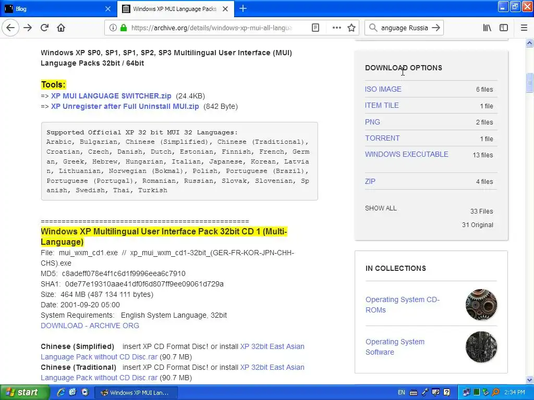Open page actions three-dot menu
This screenshot has height=400, width=534.
pos(336,28)
